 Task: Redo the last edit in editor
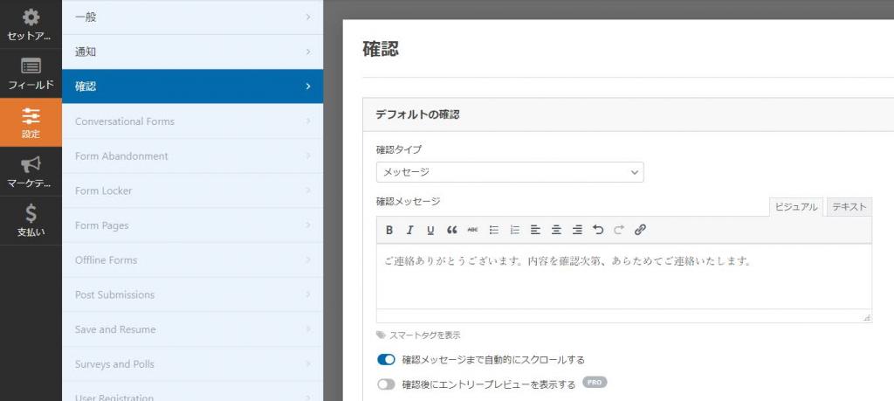point(619,230)
